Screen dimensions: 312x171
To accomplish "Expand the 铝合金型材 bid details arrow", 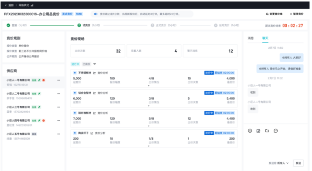I will tap(149, 106).
